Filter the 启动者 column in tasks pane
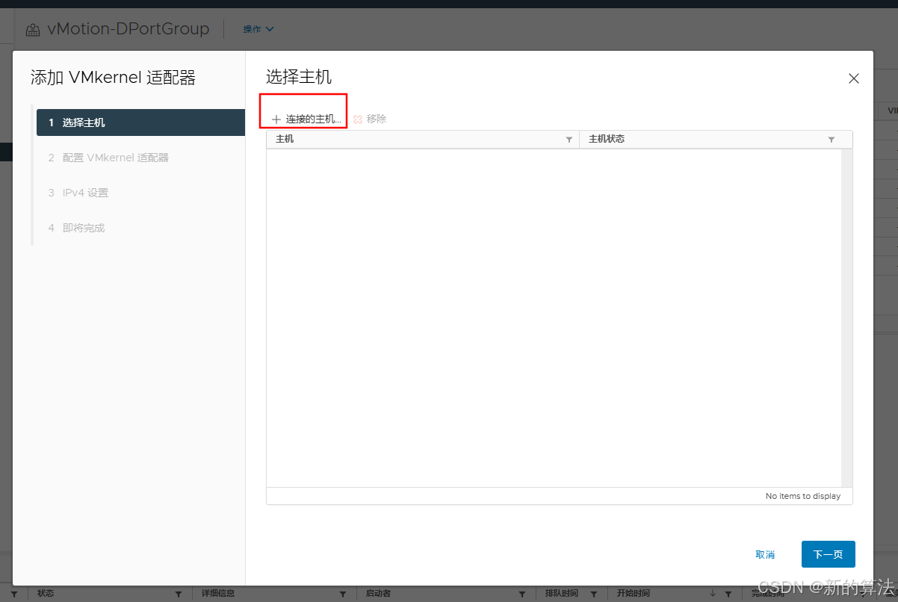This screenshot has width=898, height=602. tap(521, 594)
